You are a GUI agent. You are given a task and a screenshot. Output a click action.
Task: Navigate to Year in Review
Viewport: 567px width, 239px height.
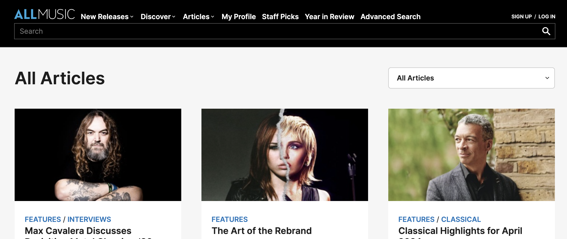tap(329, 17)
